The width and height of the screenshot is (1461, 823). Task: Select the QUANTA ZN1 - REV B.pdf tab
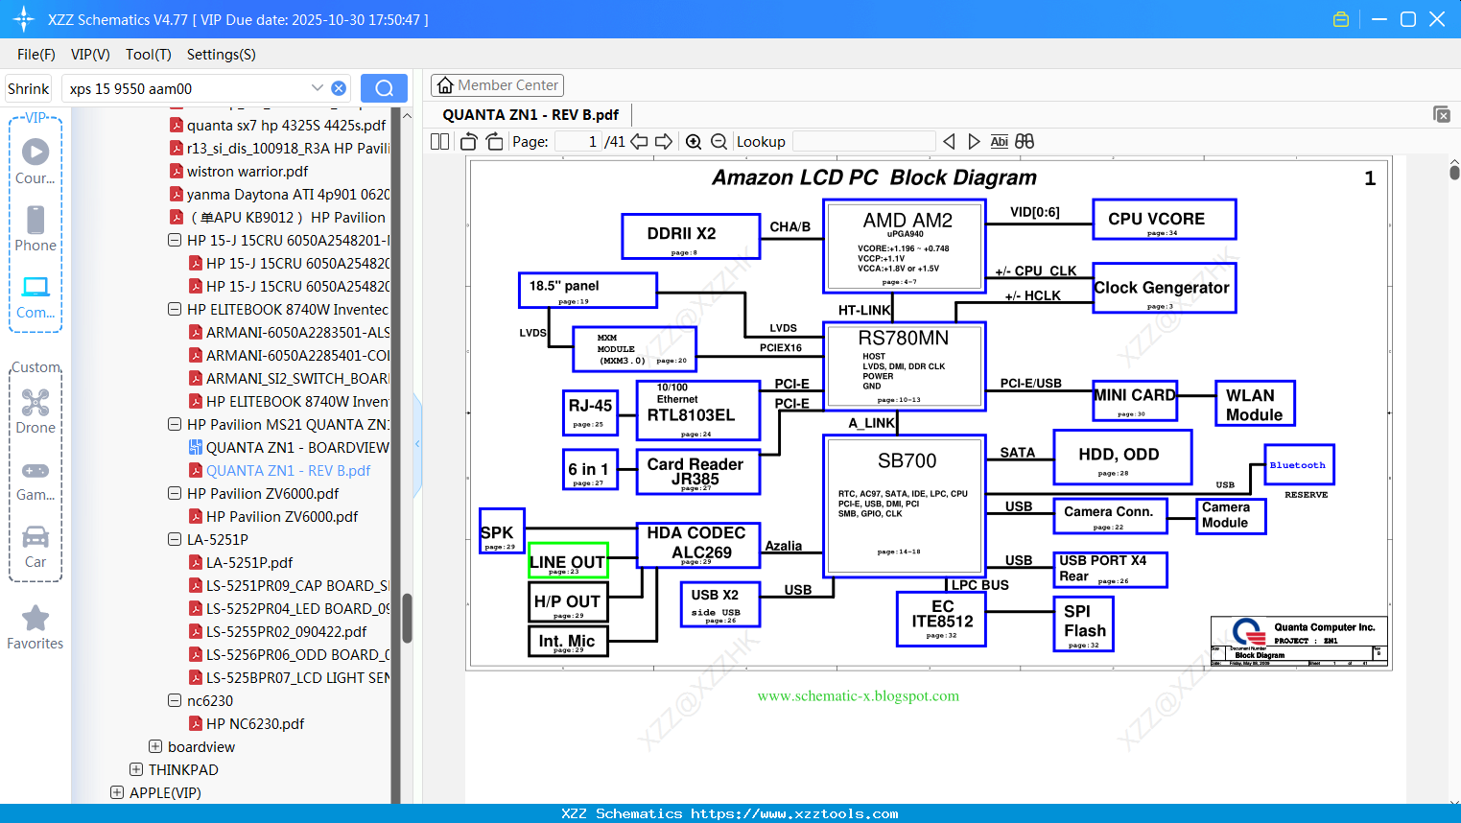(530, 114)
